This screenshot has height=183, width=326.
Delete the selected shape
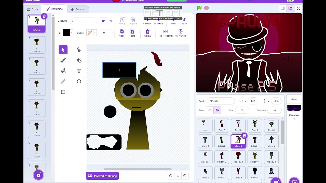click(x=147, y=33)
